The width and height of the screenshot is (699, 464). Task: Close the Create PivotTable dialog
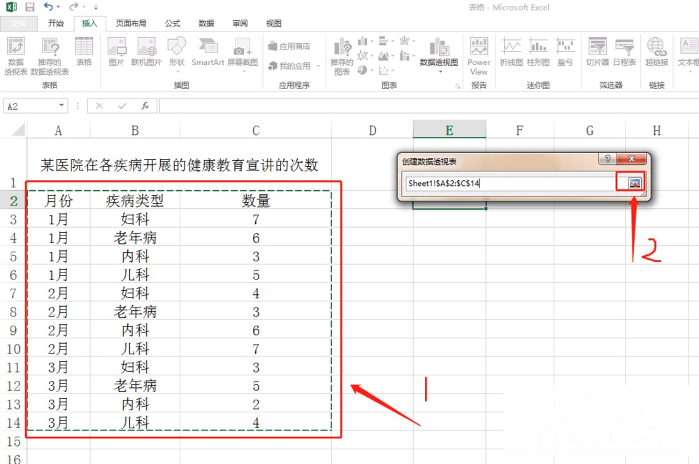631,159
